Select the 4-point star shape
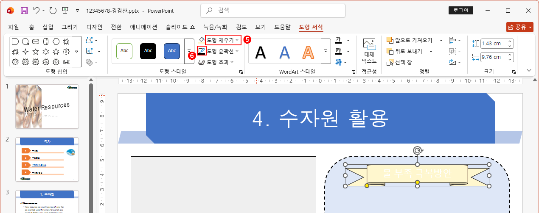Screen dimensions: 539x213 tap(25, 52)
